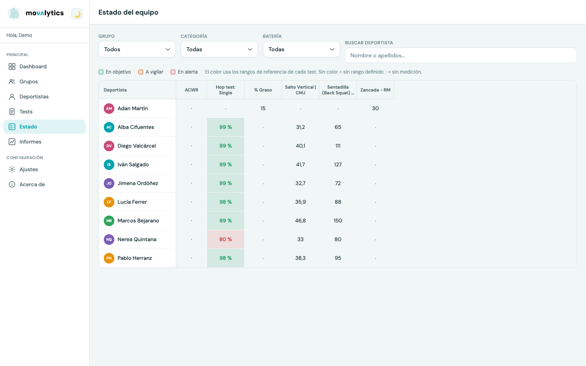Open athlete Iván Salgado
Viewport: 586px width, 366px height.
click(x=133, y=165)
